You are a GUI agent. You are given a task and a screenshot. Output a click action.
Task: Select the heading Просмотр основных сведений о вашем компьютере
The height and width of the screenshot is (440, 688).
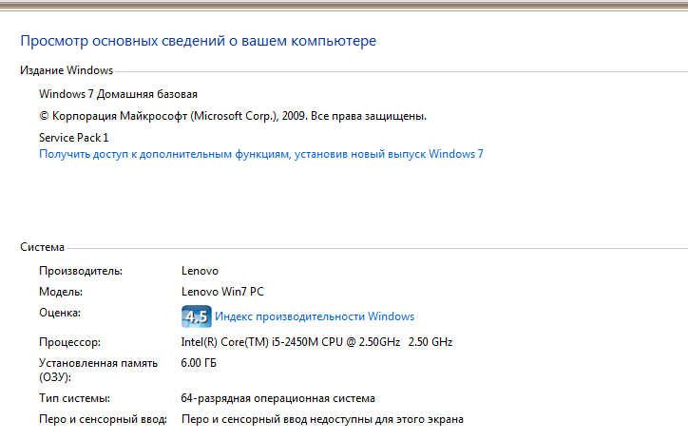coord(199,41)
